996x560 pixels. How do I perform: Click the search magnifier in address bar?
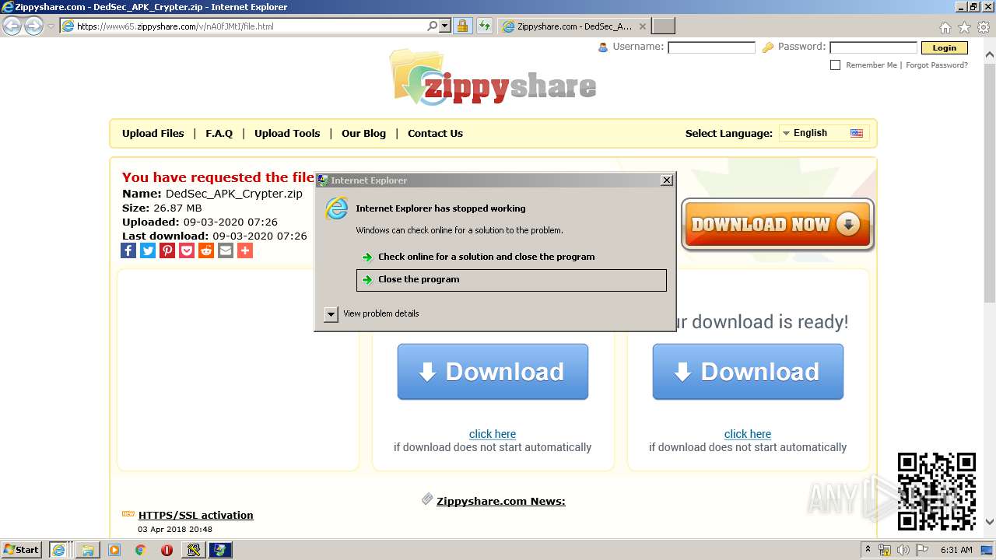pyautogui.click(x=433, y=26)
